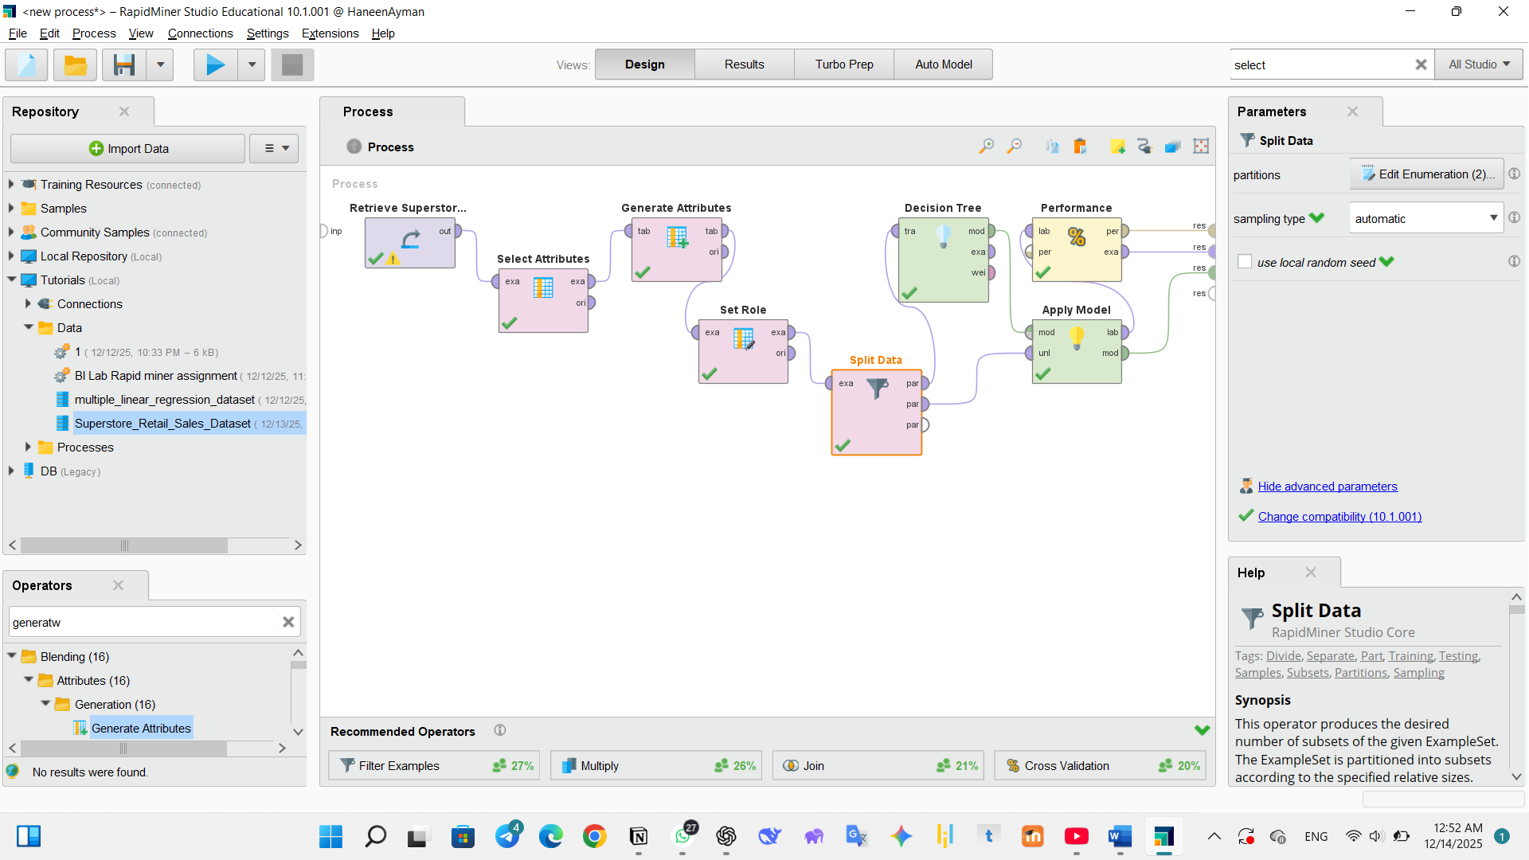Click Edit Enumeration for partitions
The image size is (1529, 860).
tap(1426, 174)
